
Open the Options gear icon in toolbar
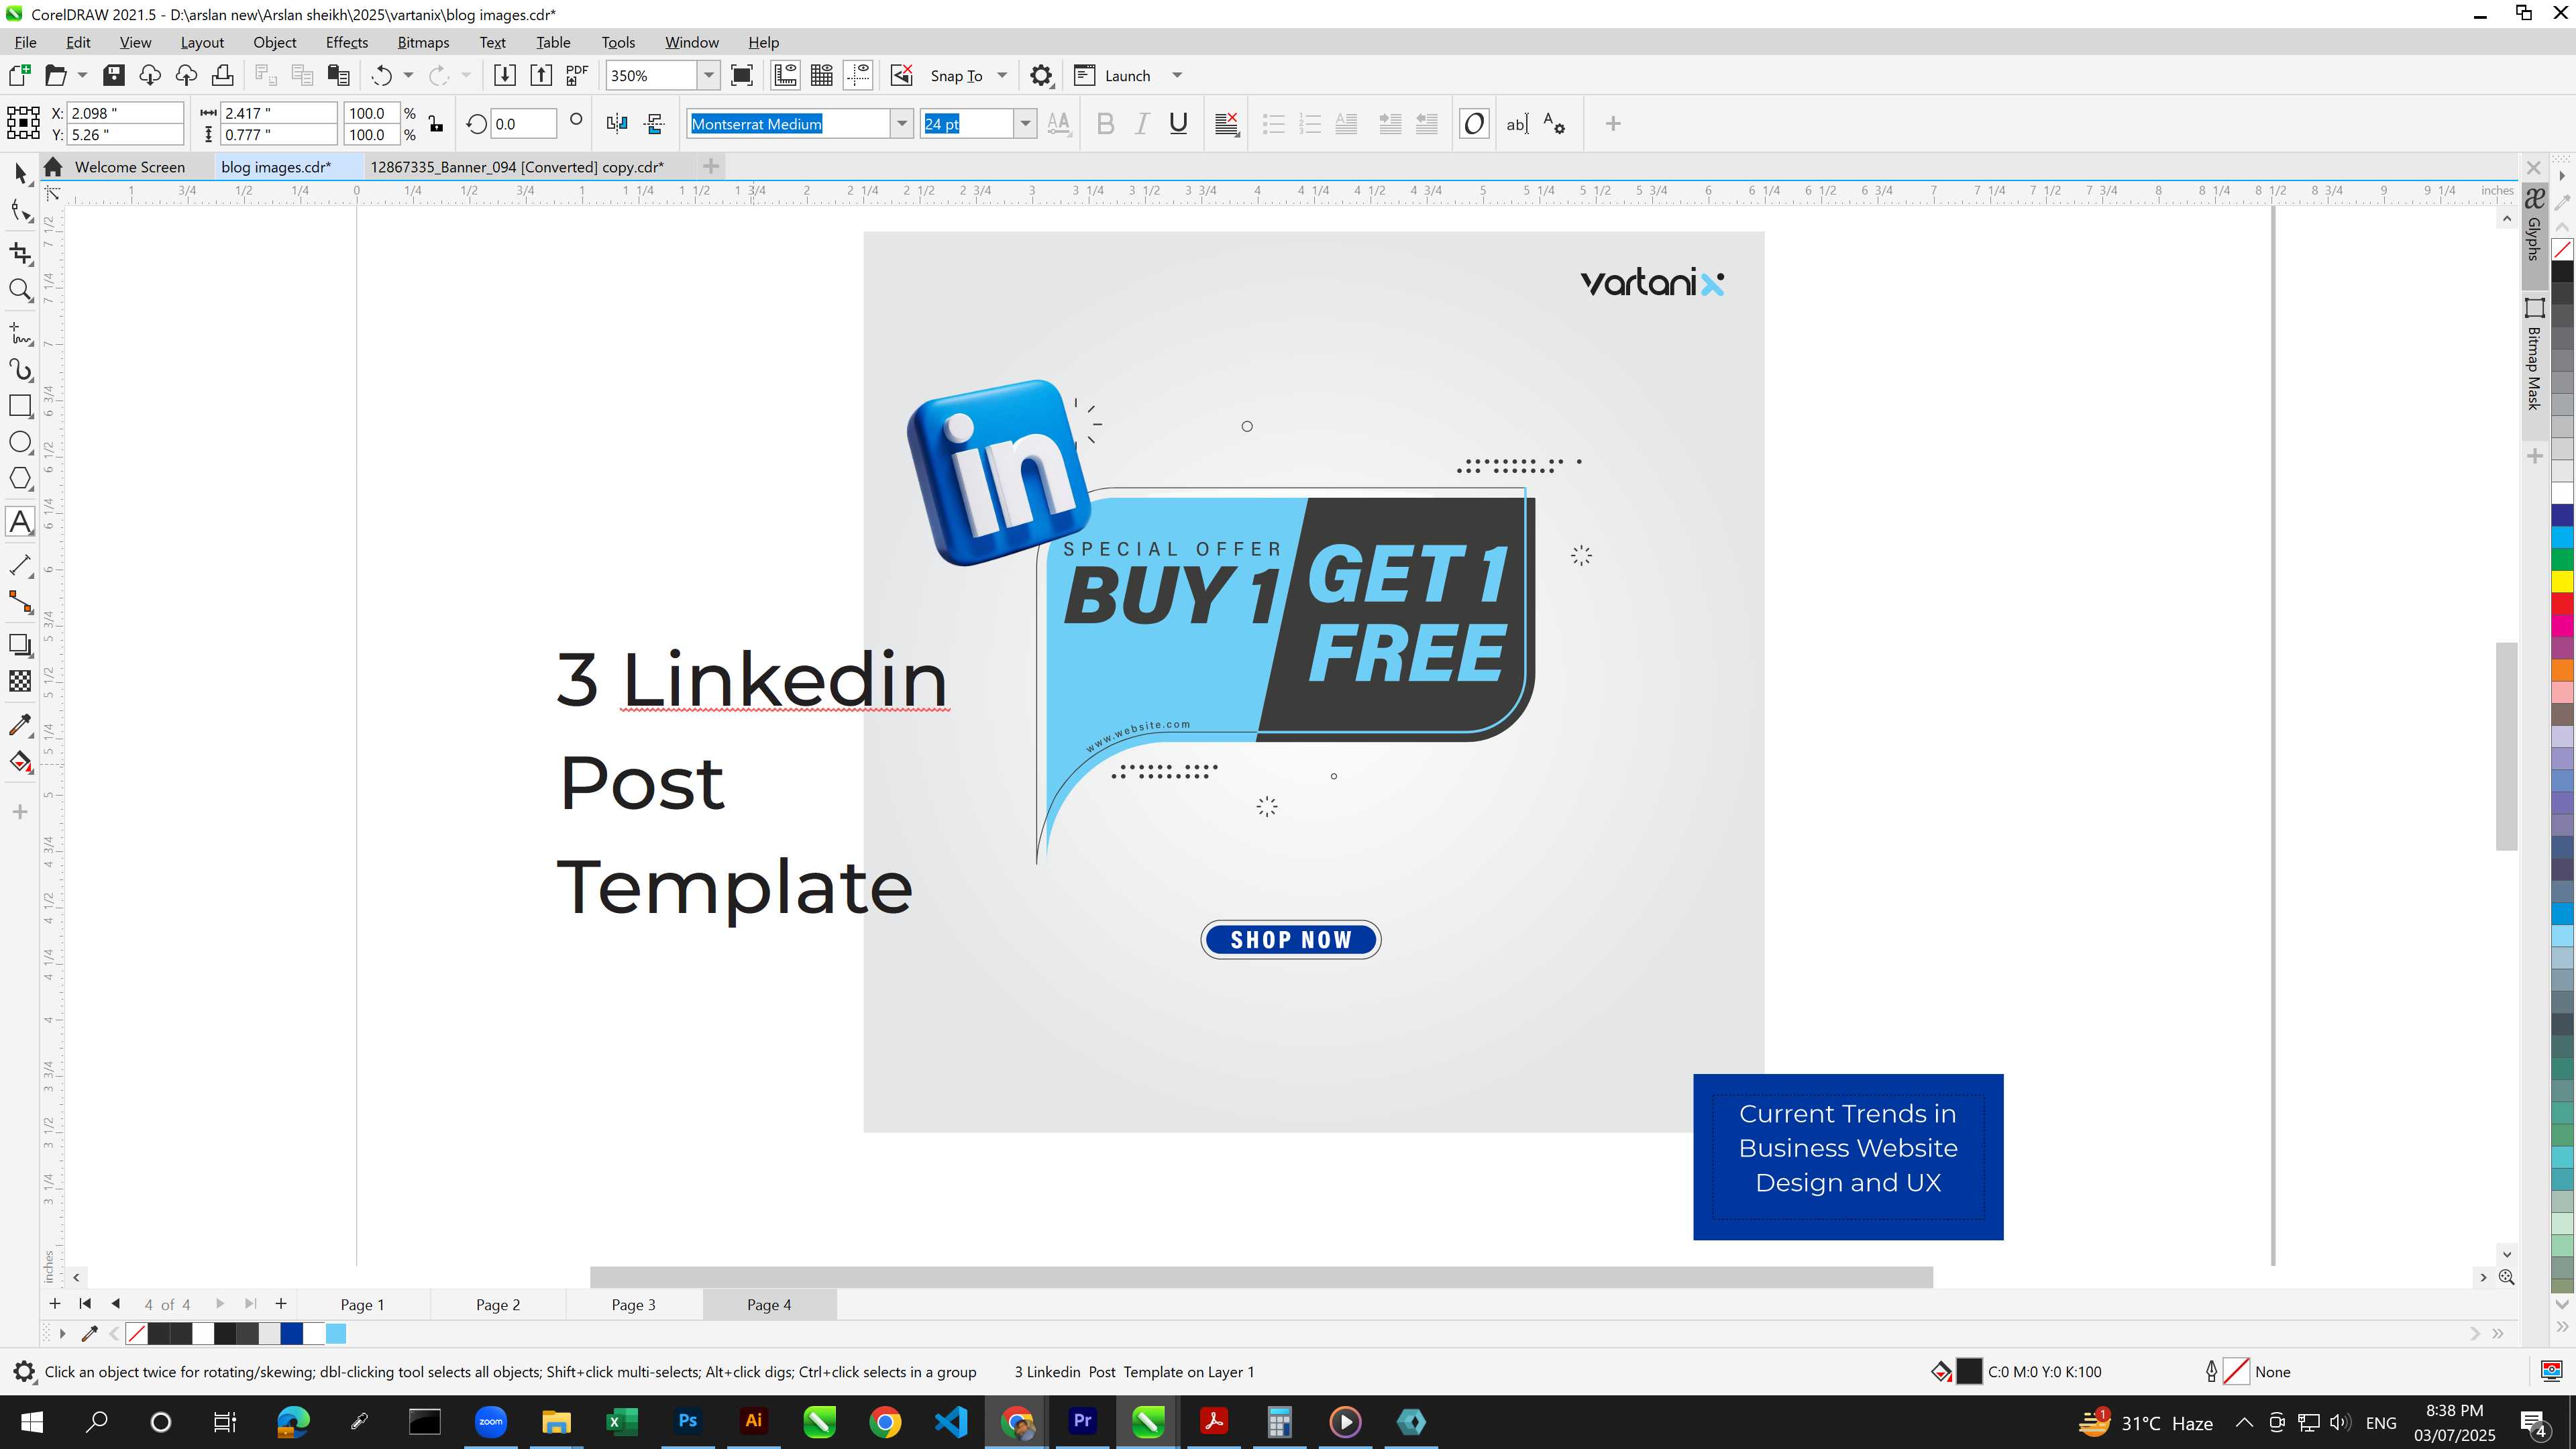(x=1041, y=75)
